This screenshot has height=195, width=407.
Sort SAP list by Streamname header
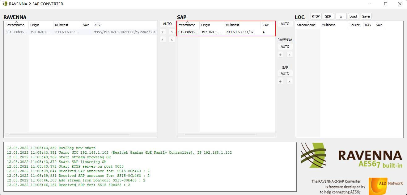[x=189, y=25]
